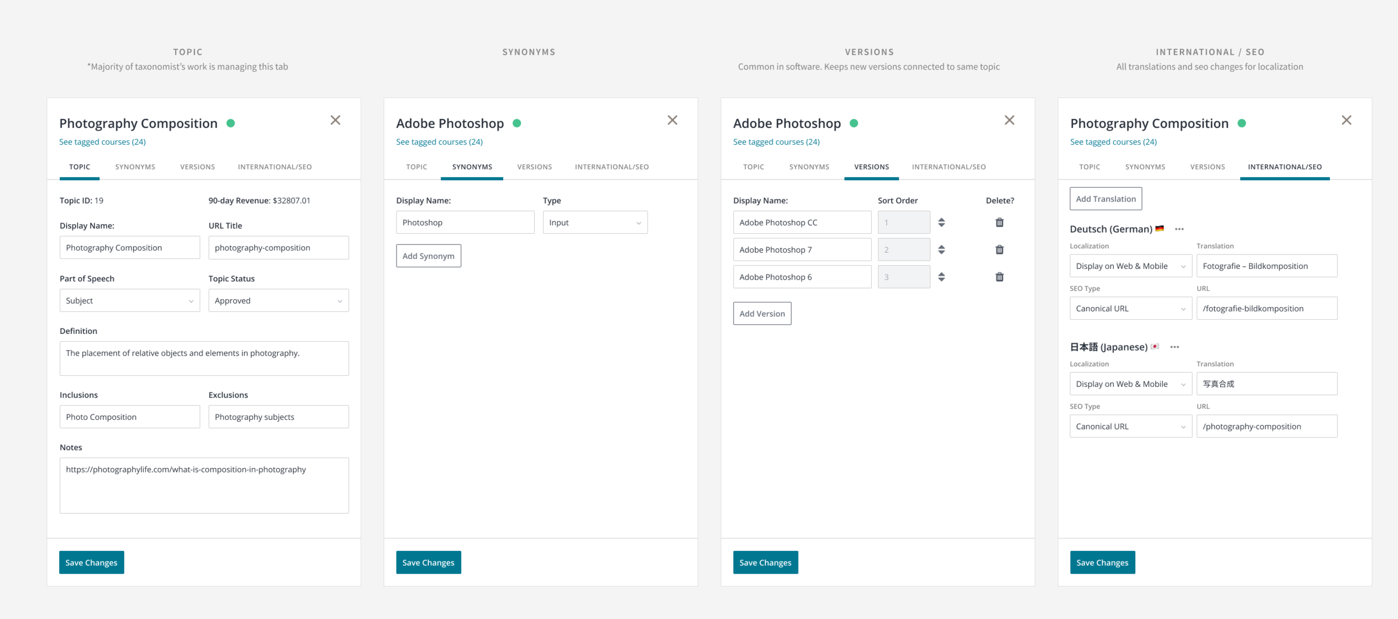The width and height of the screenshot is (1398, 619).
Task: Select Topic tab in International/SEO panel
Action: (1089, 167)
